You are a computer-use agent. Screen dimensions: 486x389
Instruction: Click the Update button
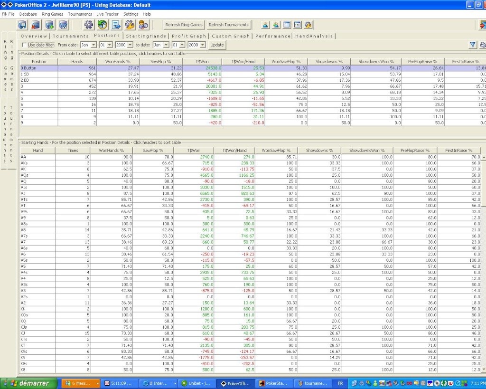217,45
